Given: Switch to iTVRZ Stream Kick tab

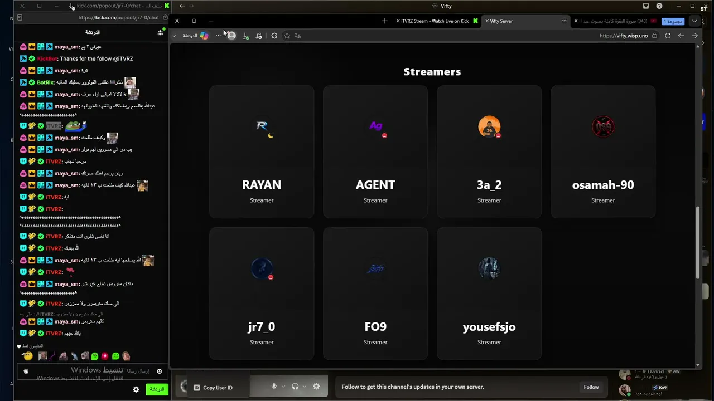Looking at the screenshot, I should pos(438,21).
